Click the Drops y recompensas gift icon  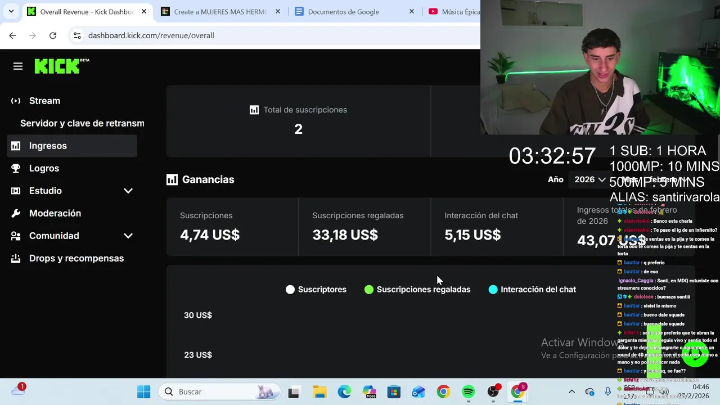(16, 258)
